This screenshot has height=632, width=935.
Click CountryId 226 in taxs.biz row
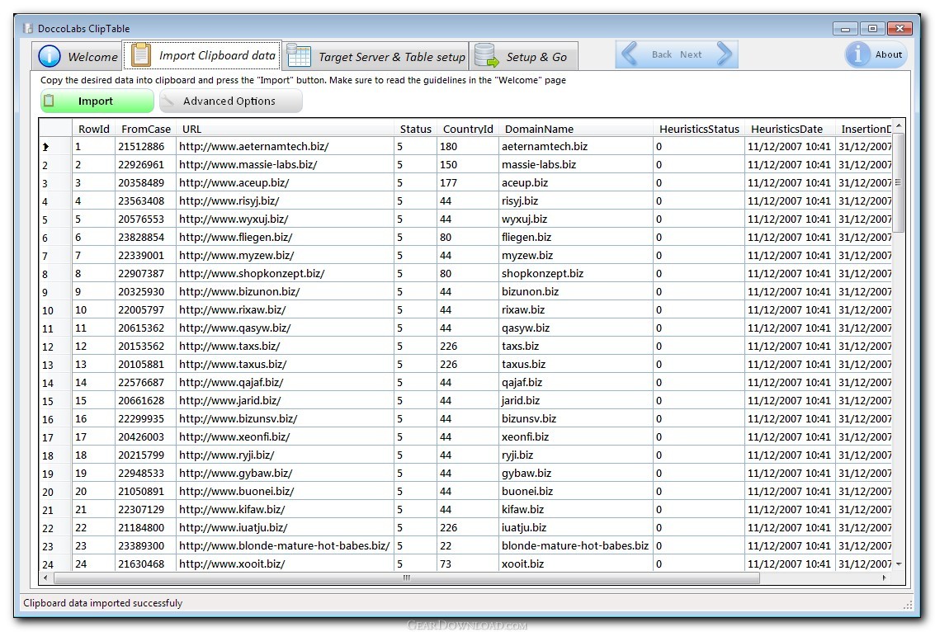point(467,347)
